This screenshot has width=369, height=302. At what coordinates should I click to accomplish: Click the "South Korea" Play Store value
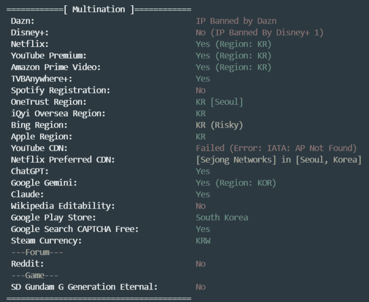tap(222, 217)
